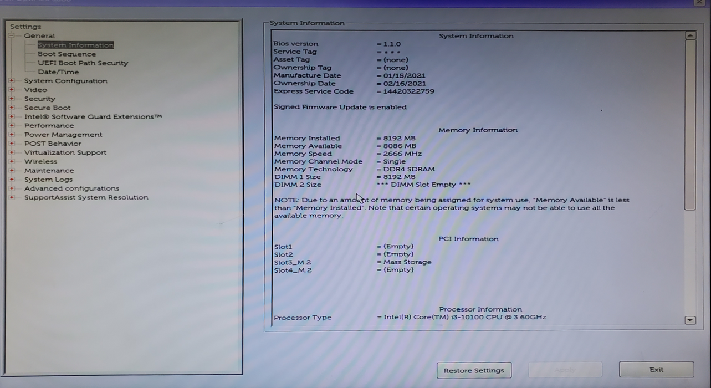Screen dimensions: 711x388
Task: Click Memory Speed value 2666 MHz
Action: click(x=402, y=154)
